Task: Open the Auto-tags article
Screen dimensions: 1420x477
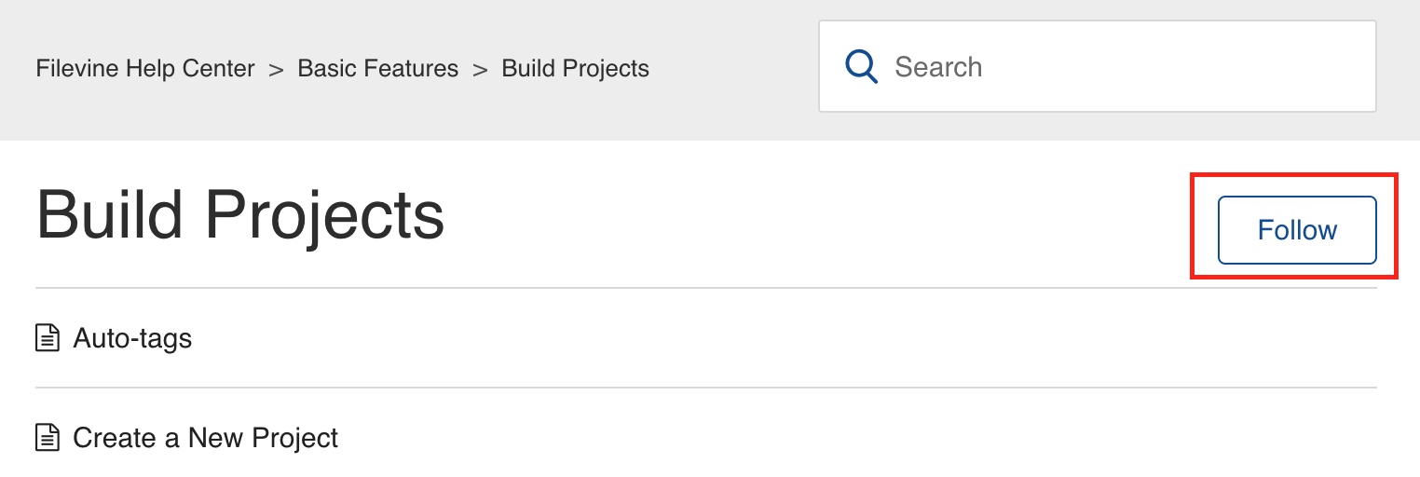Action: tap(132, 338)
